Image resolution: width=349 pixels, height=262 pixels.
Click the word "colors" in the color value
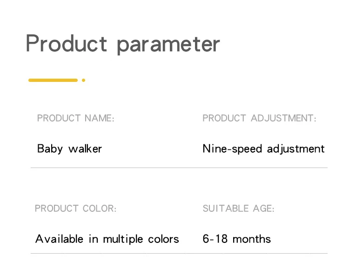(163, 239)
